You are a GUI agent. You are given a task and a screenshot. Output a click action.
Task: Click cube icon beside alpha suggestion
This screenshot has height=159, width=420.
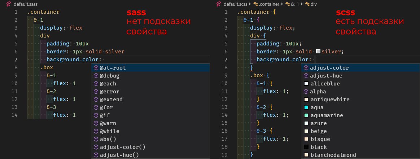pos(306,92)
